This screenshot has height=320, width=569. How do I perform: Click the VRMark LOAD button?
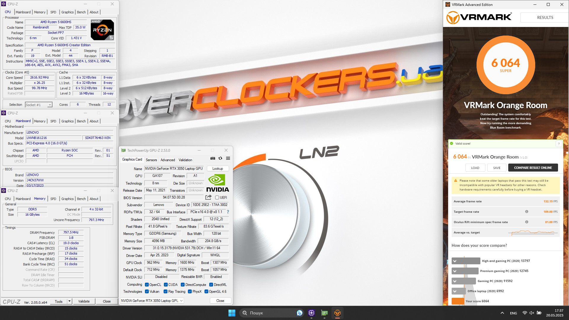coord(475,168)
